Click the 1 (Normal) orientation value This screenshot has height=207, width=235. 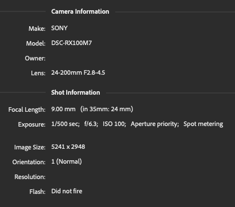pos(67,161)
